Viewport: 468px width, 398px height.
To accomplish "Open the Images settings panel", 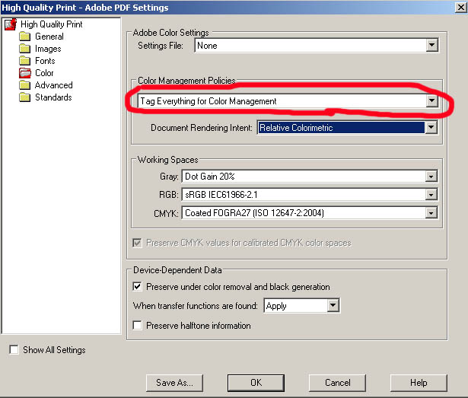I will pyautogui.click(x=48, y=49).
